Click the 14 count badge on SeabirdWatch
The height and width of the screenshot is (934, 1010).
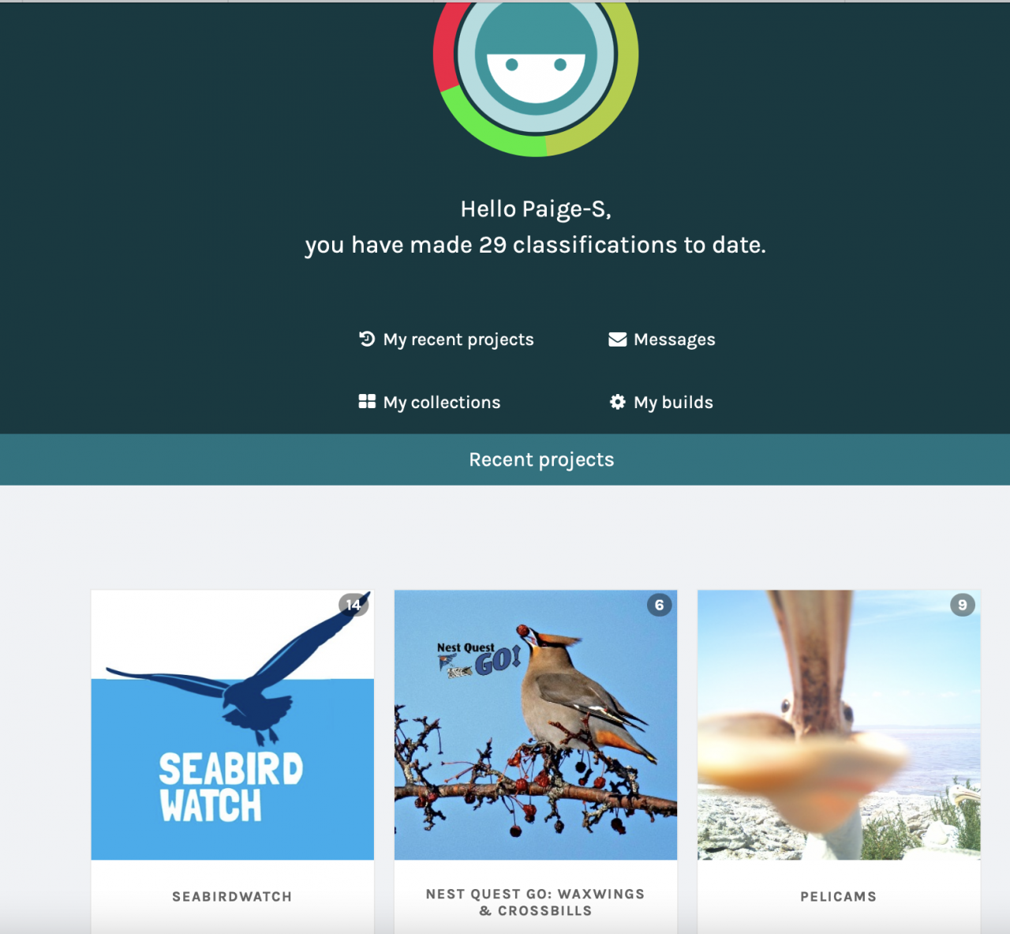[x=353, y=605]
